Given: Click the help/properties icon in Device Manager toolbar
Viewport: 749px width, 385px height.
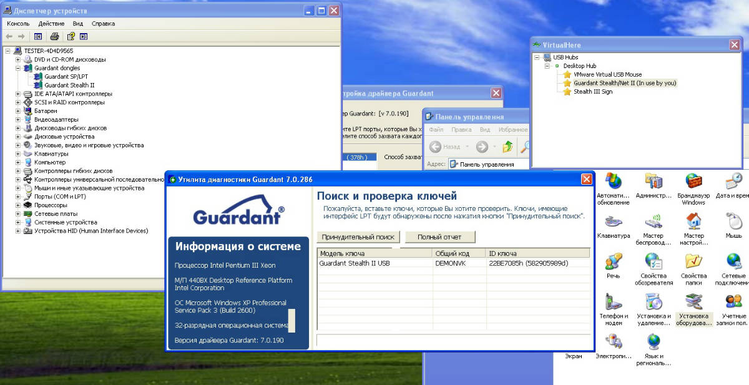Looking at the screenshot, I should click(x=71, y=37).
